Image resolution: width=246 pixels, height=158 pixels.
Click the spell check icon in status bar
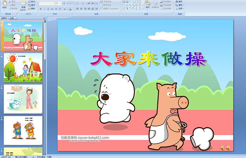click(x=33, y=157)
